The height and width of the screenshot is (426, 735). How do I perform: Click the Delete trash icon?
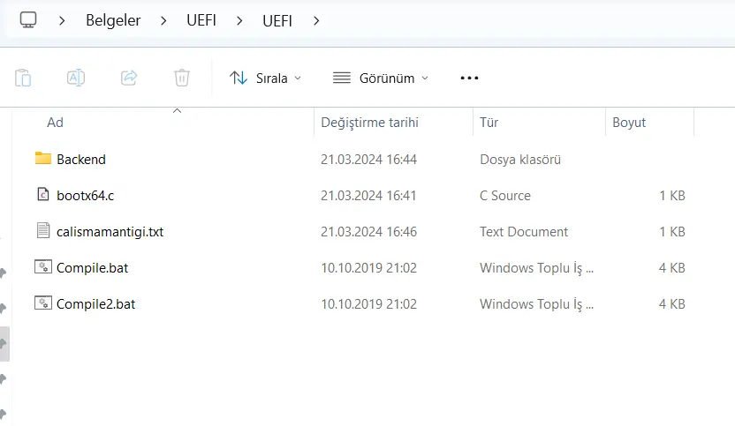click(182, 78)
